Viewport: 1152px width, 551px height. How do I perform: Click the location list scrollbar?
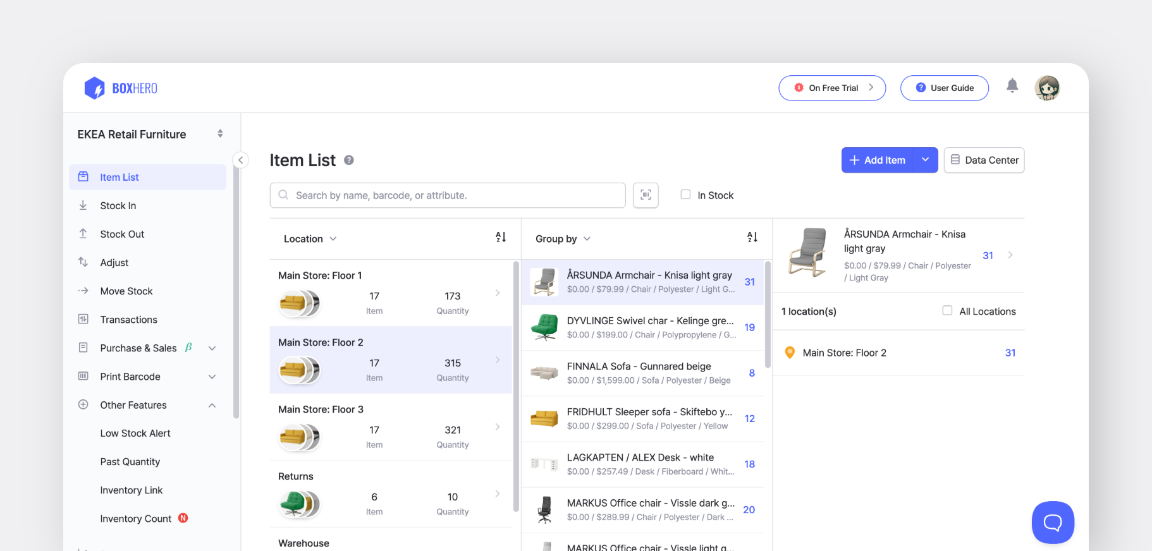[516, 386]
